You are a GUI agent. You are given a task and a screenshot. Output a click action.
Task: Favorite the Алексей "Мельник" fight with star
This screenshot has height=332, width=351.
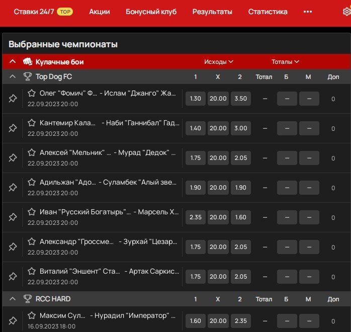point(32,152)
